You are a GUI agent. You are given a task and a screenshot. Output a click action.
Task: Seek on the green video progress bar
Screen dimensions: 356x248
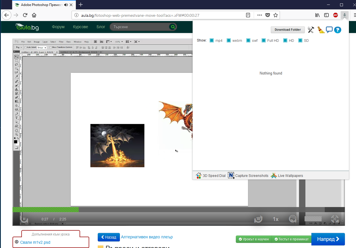[46, 210]
